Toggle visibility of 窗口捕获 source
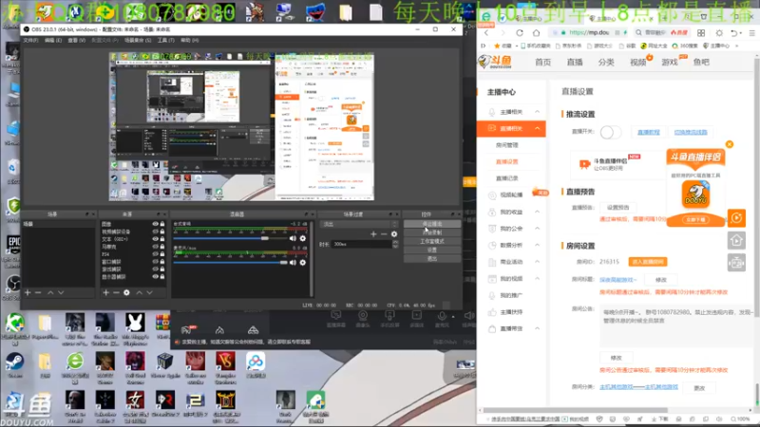Viewport: 760px width, 427px height. (155, 262)
